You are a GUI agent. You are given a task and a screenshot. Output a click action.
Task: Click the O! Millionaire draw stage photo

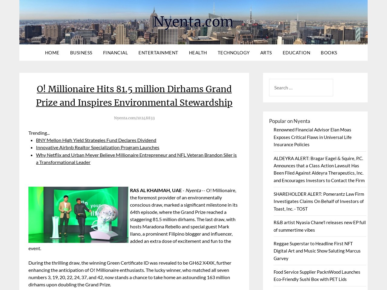tap(78, 215)
